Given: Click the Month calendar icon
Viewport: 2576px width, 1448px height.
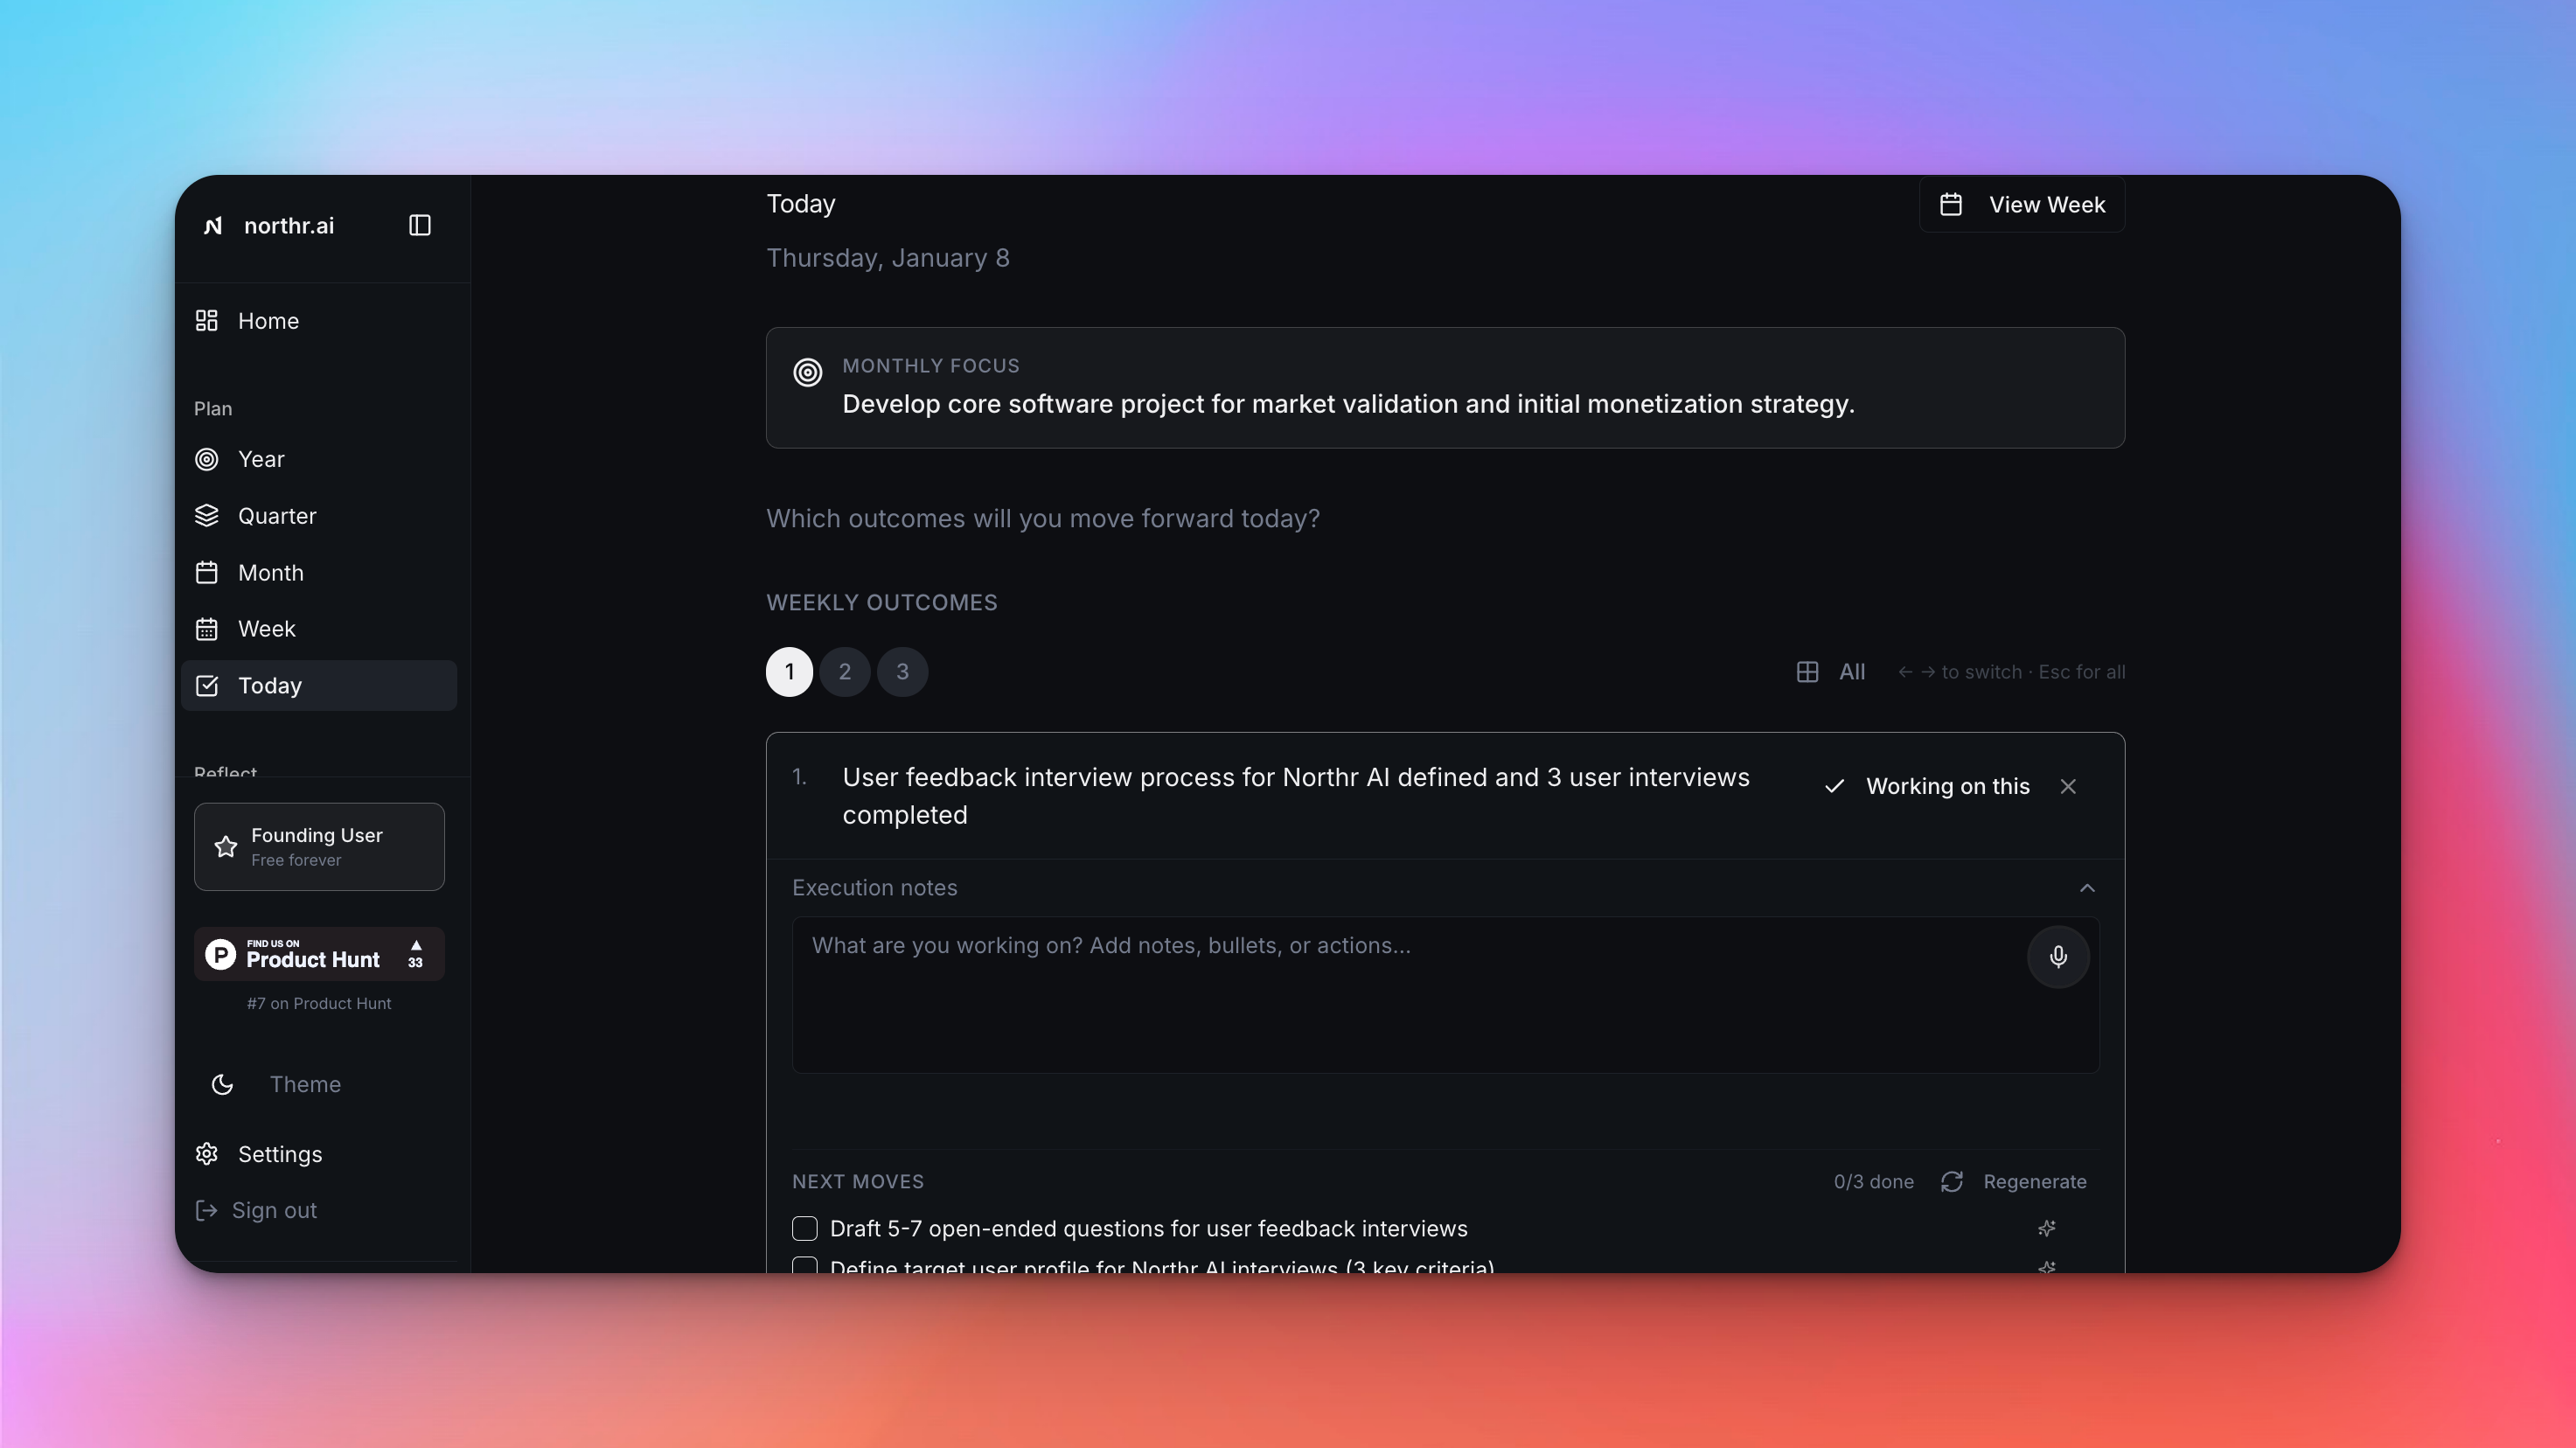Looking at the screenshot, I should pos(207,572).
